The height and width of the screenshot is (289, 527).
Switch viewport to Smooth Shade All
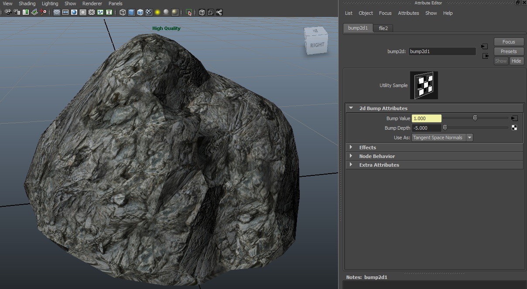(131, 12)
